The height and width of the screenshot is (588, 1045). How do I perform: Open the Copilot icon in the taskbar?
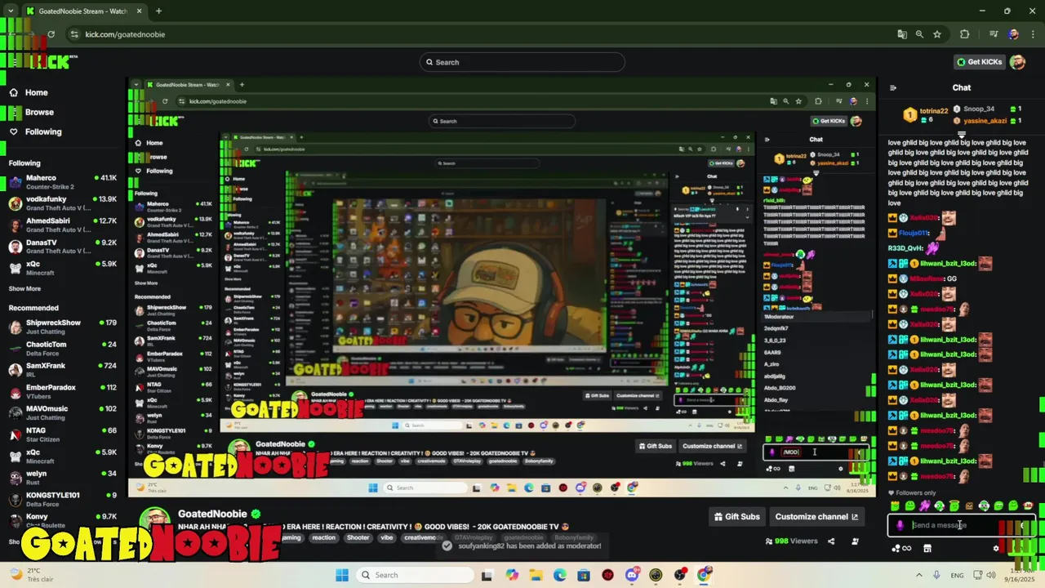point(512,575)
